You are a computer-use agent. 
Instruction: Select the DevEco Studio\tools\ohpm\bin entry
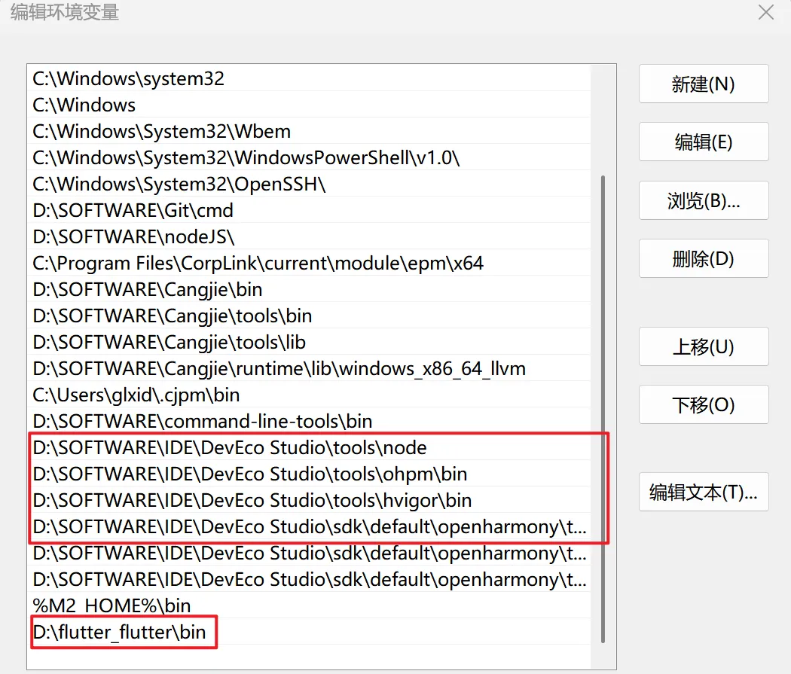coord(309,474)
